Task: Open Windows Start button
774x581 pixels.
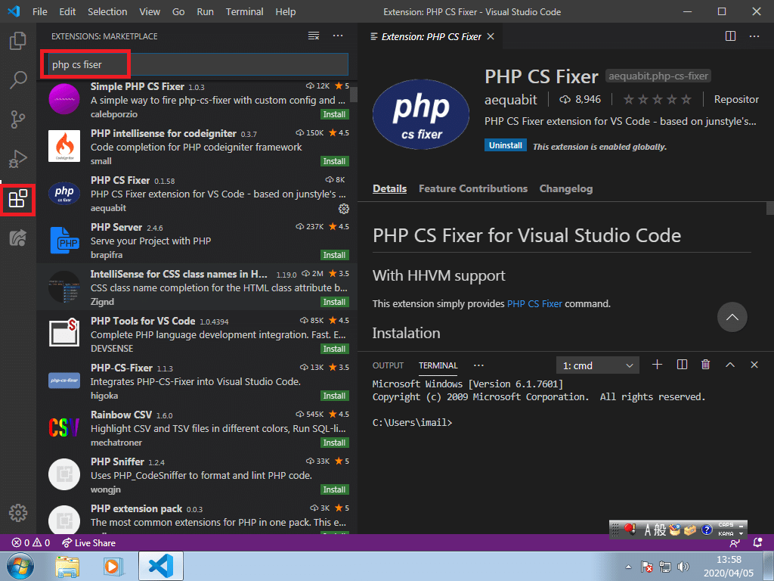Action: coord(20,566)
